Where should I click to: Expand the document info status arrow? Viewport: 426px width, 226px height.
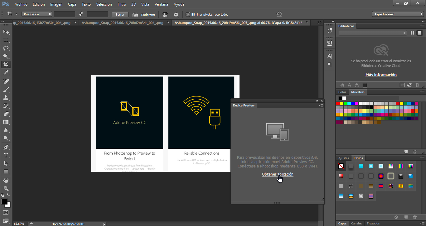pos(104,224)
